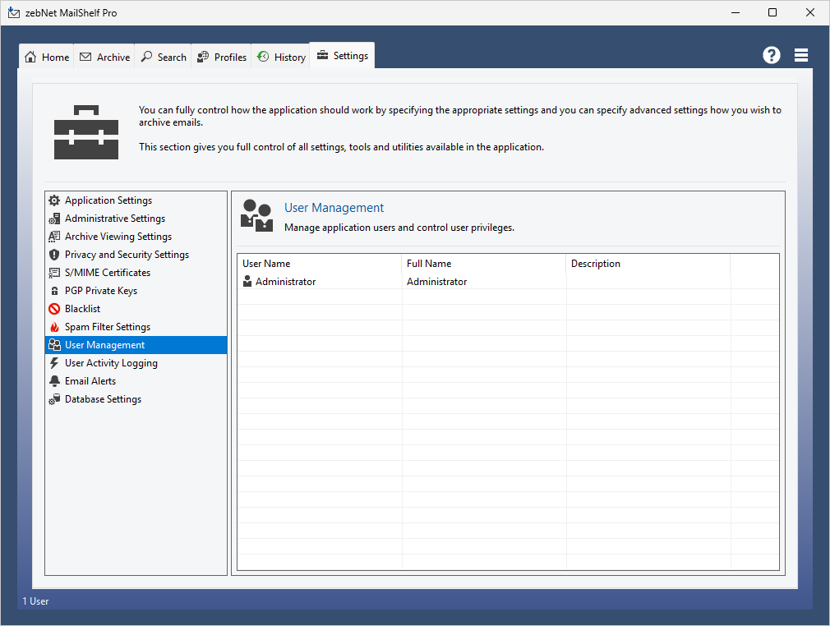Select Administrative Settings in the sidebar
This screenshot has height=626, width=830.
115,219
